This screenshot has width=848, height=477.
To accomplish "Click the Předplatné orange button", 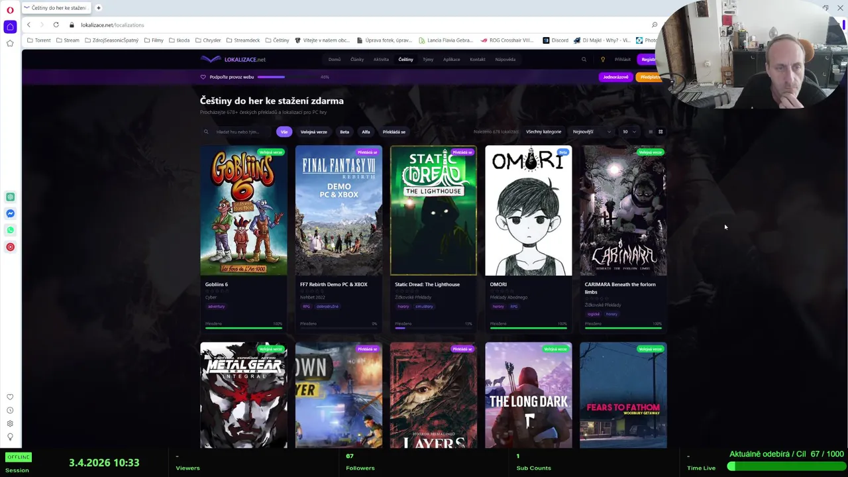I will click(x=649, y=77).
